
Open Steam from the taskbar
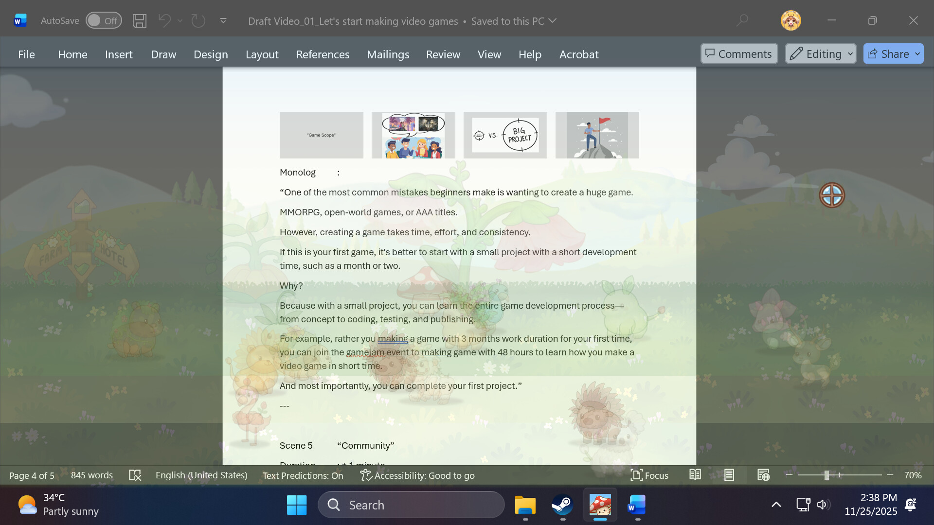(x=562, y=505)
